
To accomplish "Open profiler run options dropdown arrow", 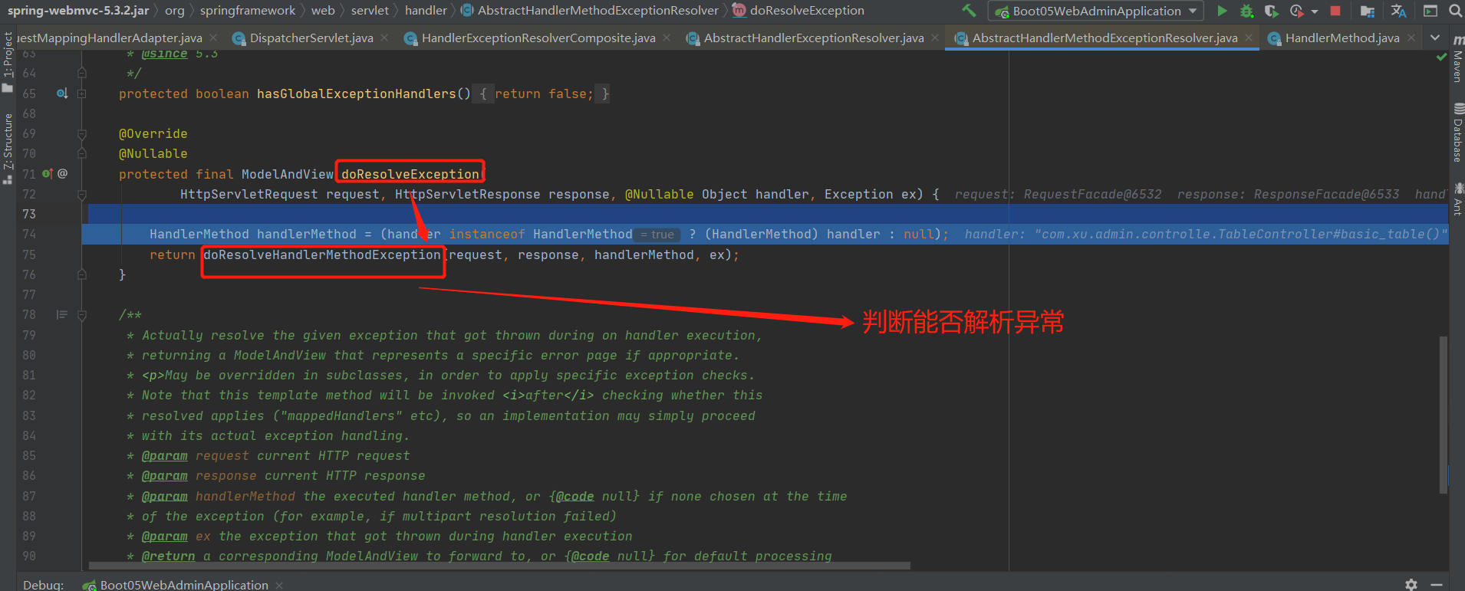I will coord(1315,11).
